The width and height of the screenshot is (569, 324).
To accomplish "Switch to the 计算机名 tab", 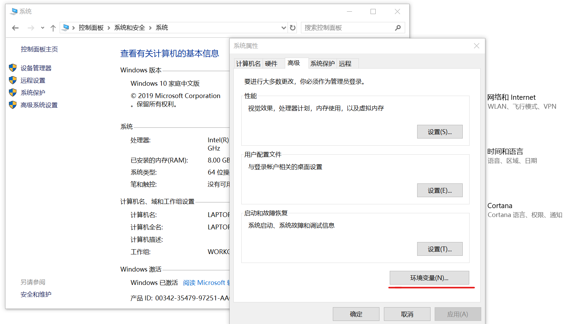I will (x=248, y=63).
